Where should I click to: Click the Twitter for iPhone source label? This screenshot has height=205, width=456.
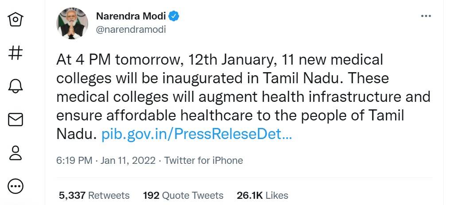pos(203,160)
